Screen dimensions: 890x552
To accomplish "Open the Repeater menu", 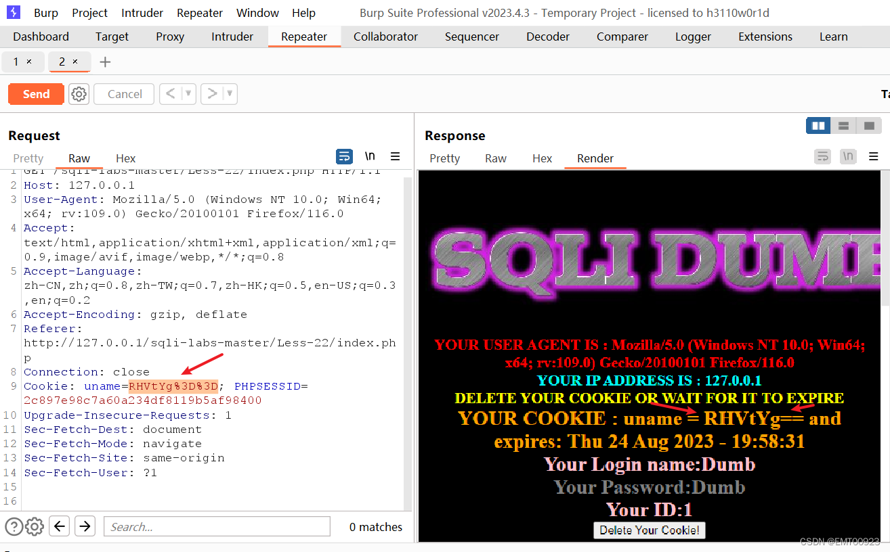I will 200,13.
